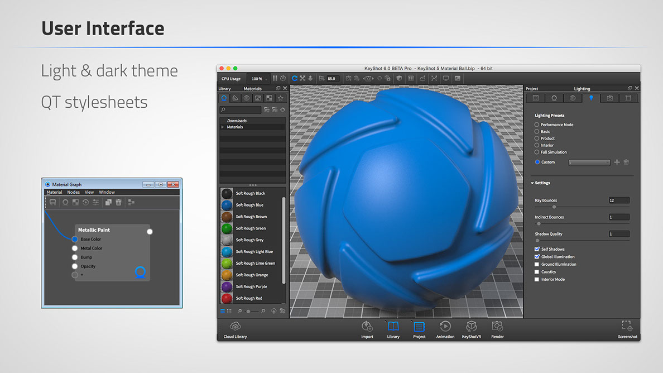Delete the custom lighting preset trash icon
Viewport: 663px width, 373px height.
[x=626, y=162]
